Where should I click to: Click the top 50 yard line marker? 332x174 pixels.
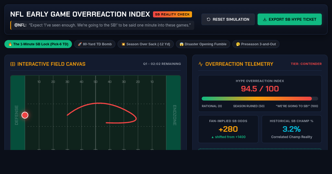point(95,82)
